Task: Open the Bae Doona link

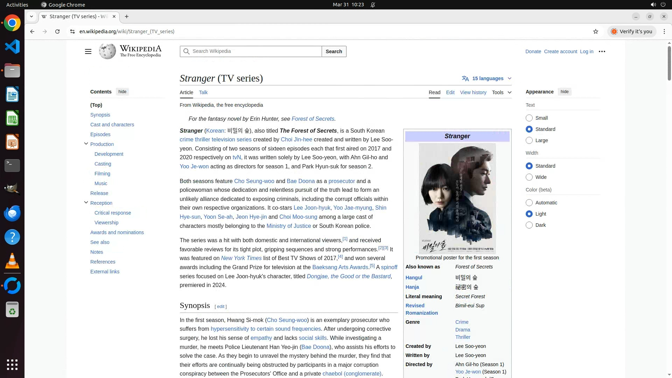Action: click(x=300, y=181)
